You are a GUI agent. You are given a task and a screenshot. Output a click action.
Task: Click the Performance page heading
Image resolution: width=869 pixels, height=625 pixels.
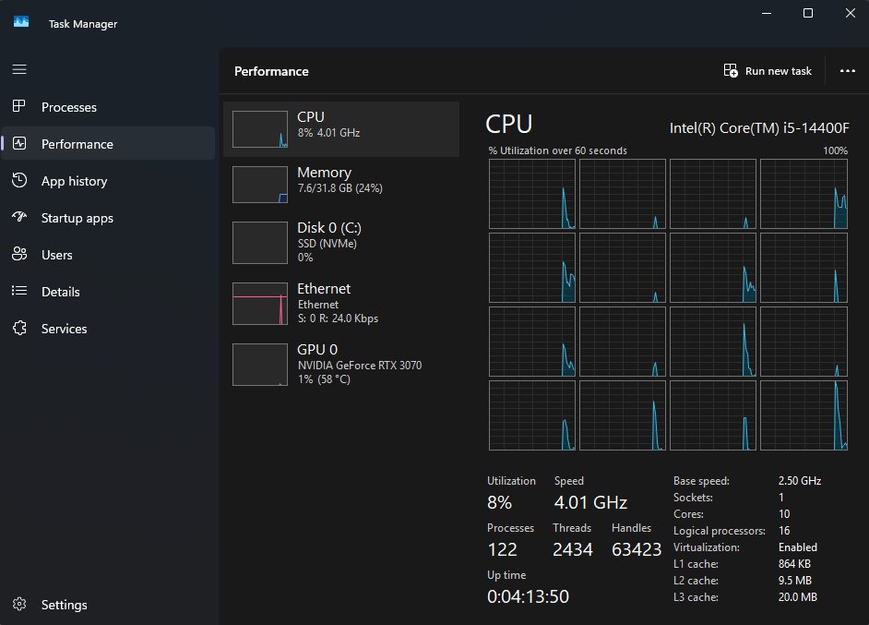pyautogui.click(x=271, y=71)
